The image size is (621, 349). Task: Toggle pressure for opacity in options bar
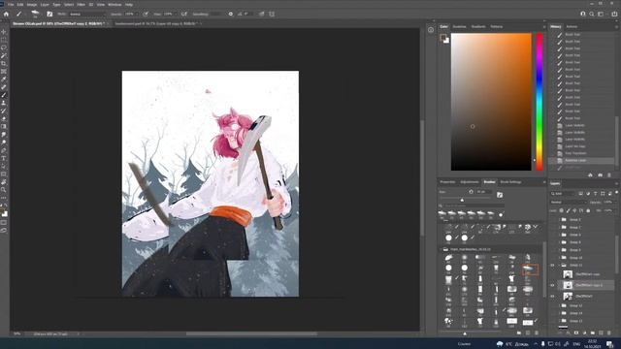[x=146, y=14]
